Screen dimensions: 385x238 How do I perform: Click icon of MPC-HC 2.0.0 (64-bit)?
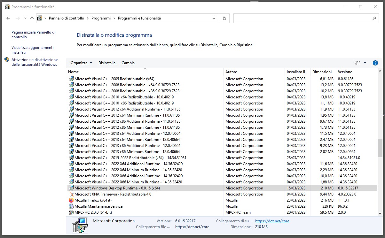coord(71,212)
